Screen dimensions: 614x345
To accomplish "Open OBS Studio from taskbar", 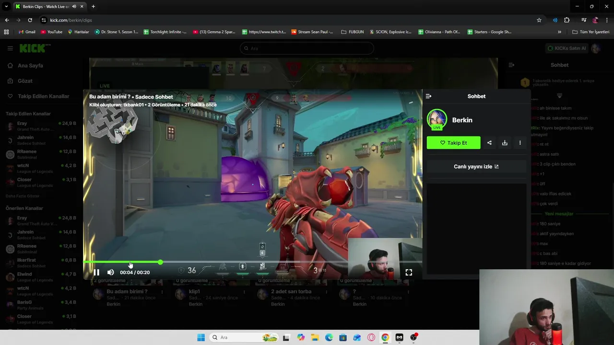I will coord(413,337).
